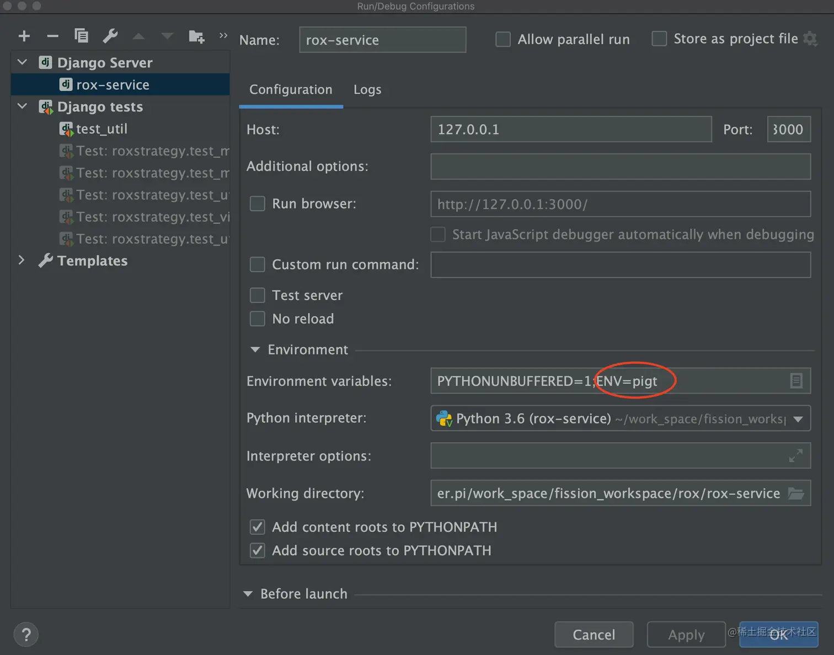Click the Host input field
Screen dimensions: 834x655
coord(571,129)
